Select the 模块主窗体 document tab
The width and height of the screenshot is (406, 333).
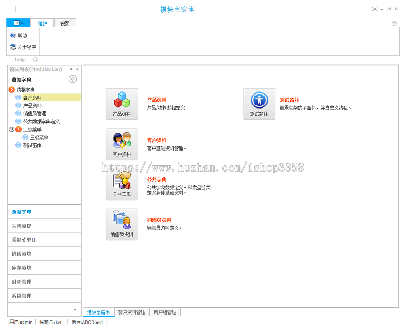click(x=98, y=313)
